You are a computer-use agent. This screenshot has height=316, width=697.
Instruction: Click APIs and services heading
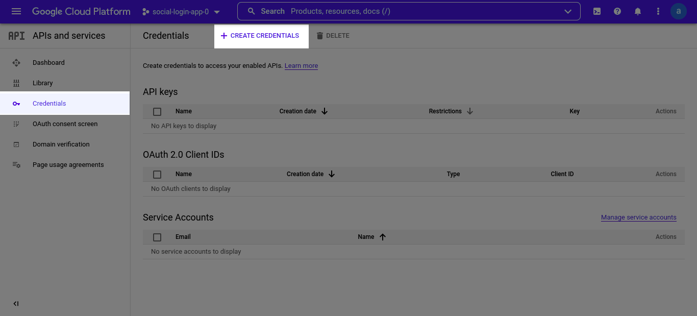(x=69, y=36)
